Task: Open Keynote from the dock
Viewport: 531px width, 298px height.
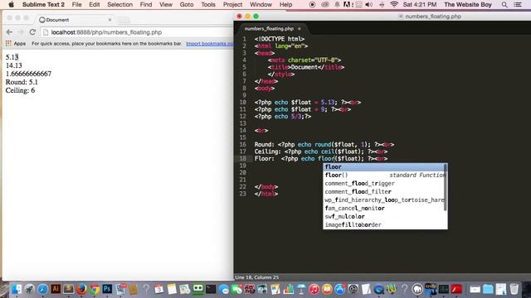Action: click(x=301, y=289)
